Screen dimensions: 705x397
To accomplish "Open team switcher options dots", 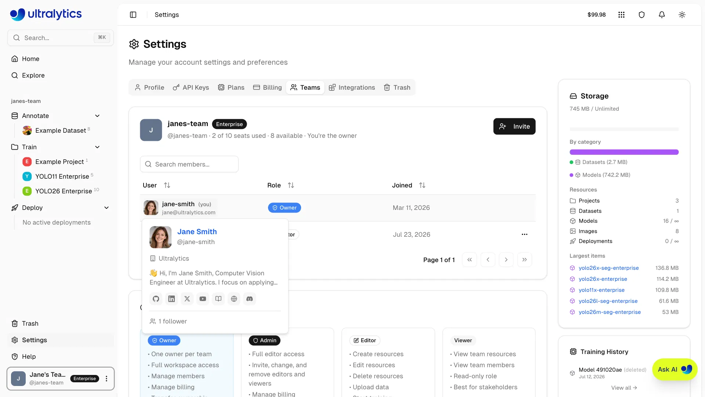I will coord(106,379).
